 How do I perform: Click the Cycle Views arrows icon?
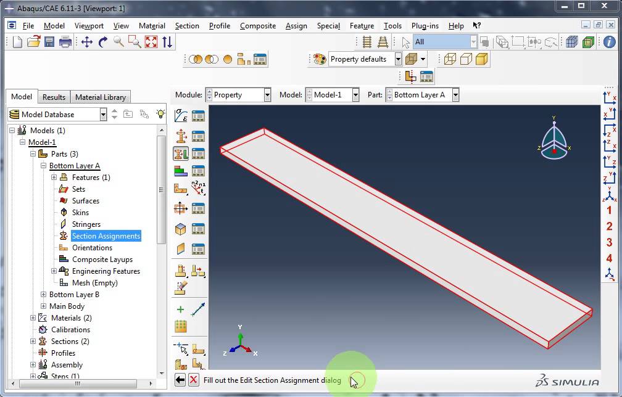coord(167,41)
